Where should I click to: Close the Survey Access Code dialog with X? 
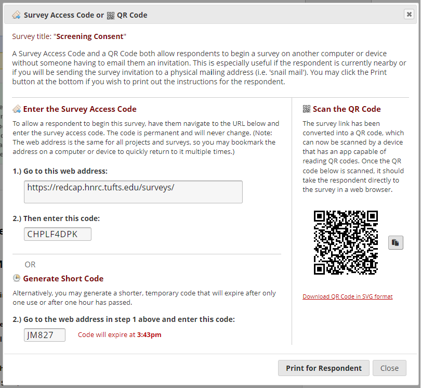[x=409, y=14]
